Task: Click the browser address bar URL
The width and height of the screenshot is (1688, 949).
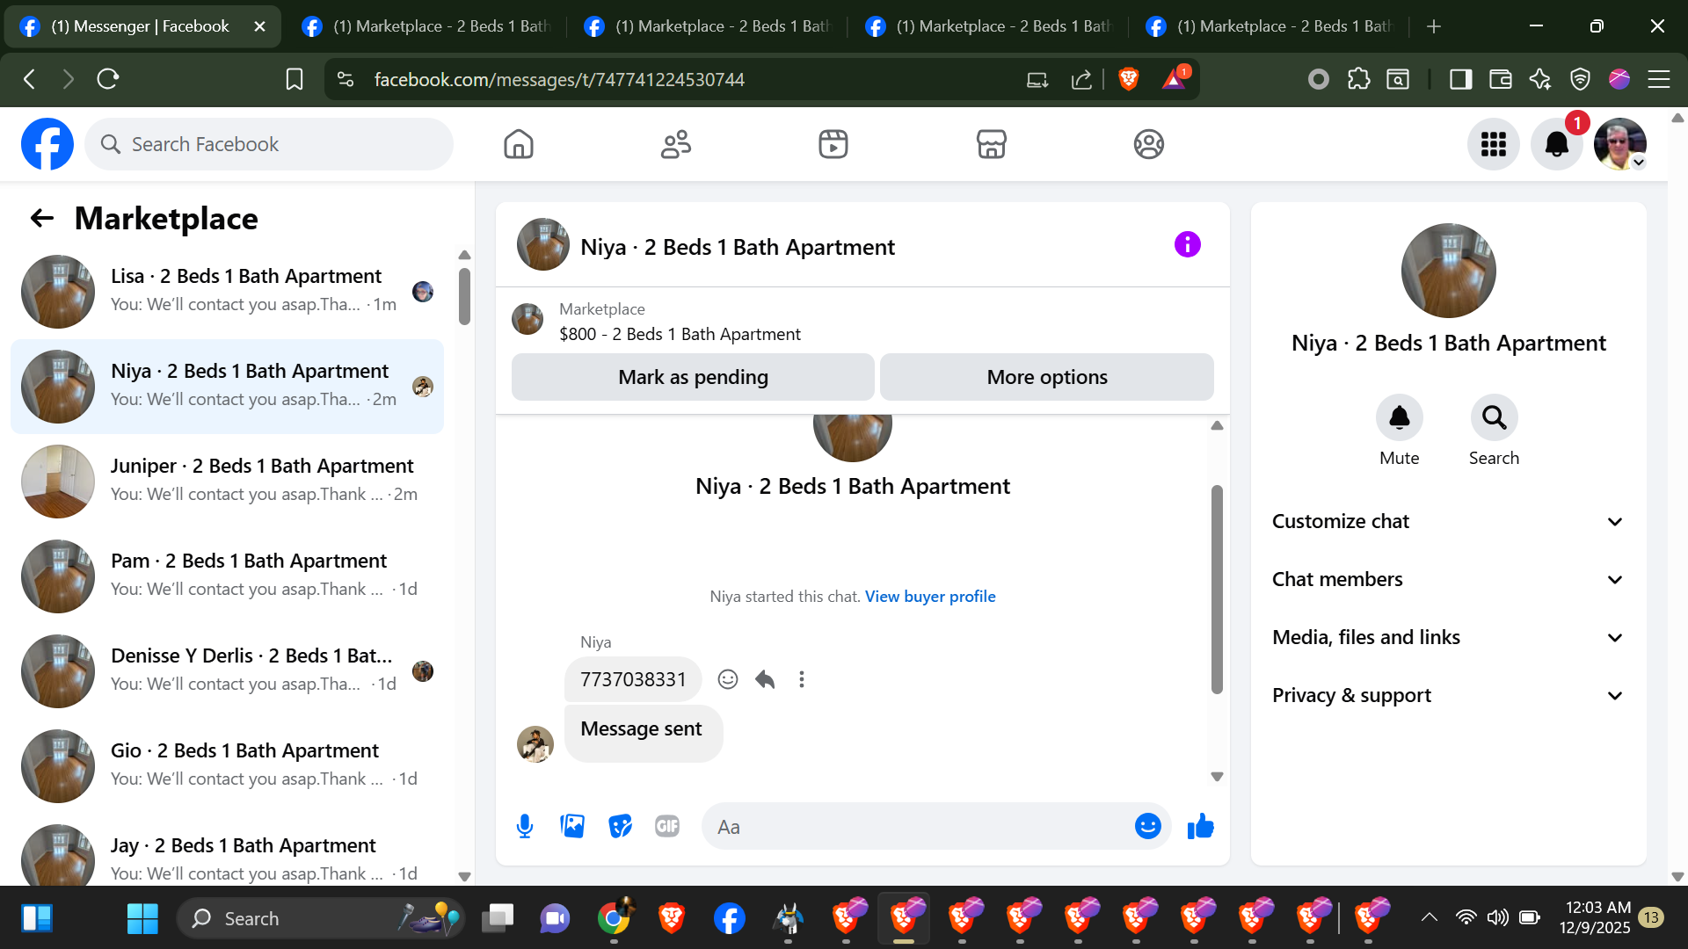Action: [x=559, y=80]
